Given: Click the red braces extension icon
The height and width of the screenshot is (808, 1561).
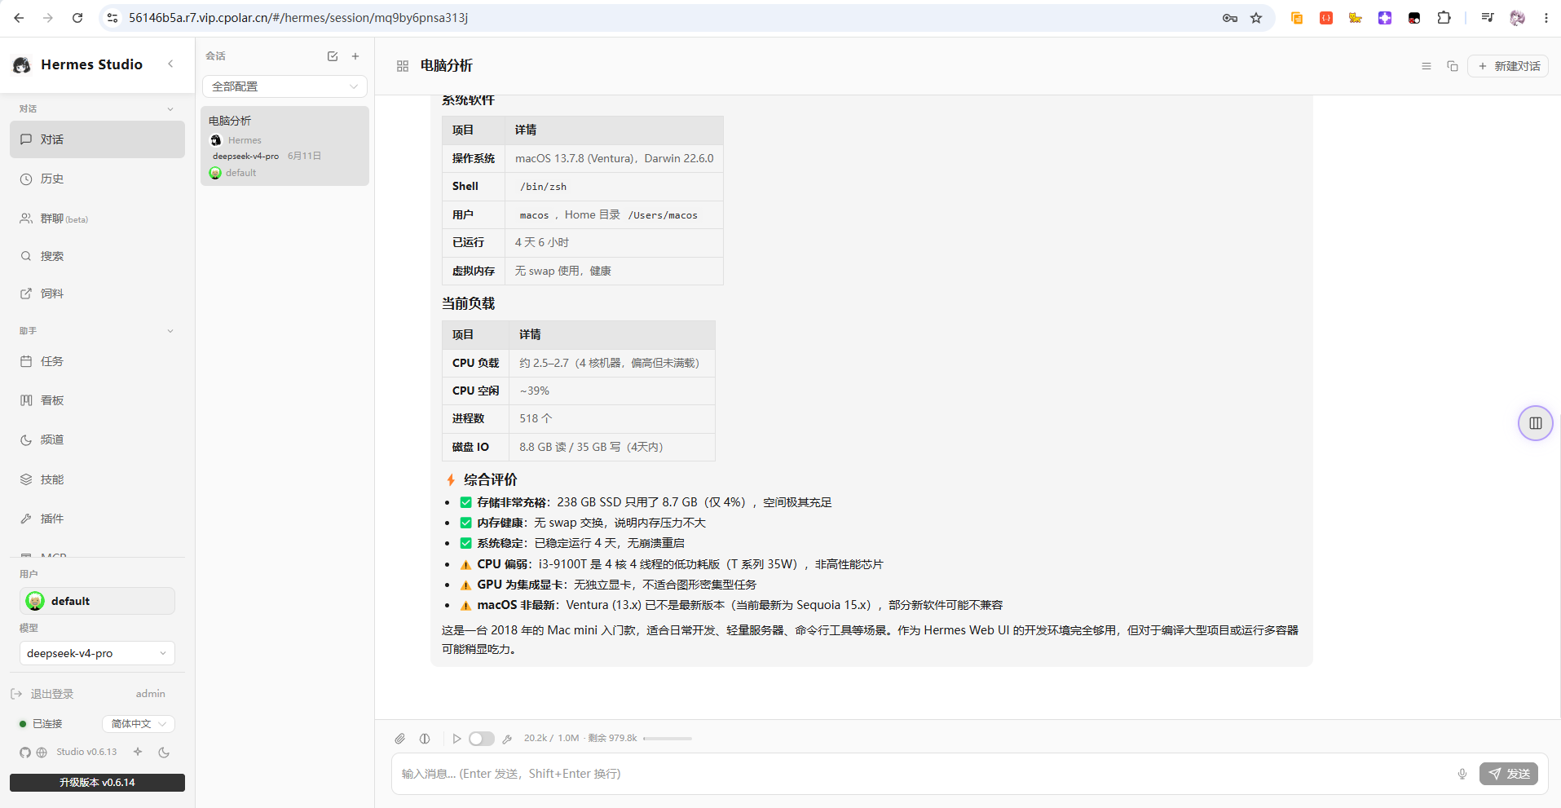Looking at the screenshot, I should coord(1326,18).
